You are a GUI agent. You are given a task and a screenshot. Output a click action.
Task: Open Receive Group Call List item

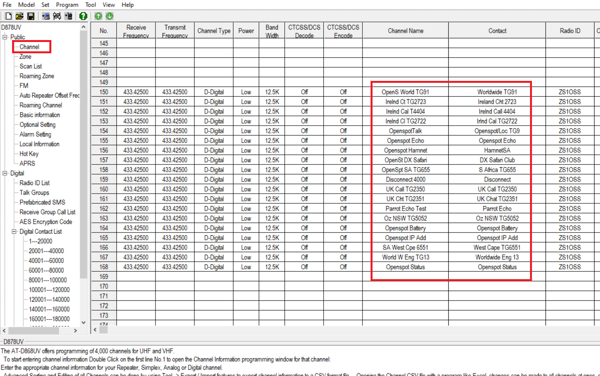(x=47, y=212)
